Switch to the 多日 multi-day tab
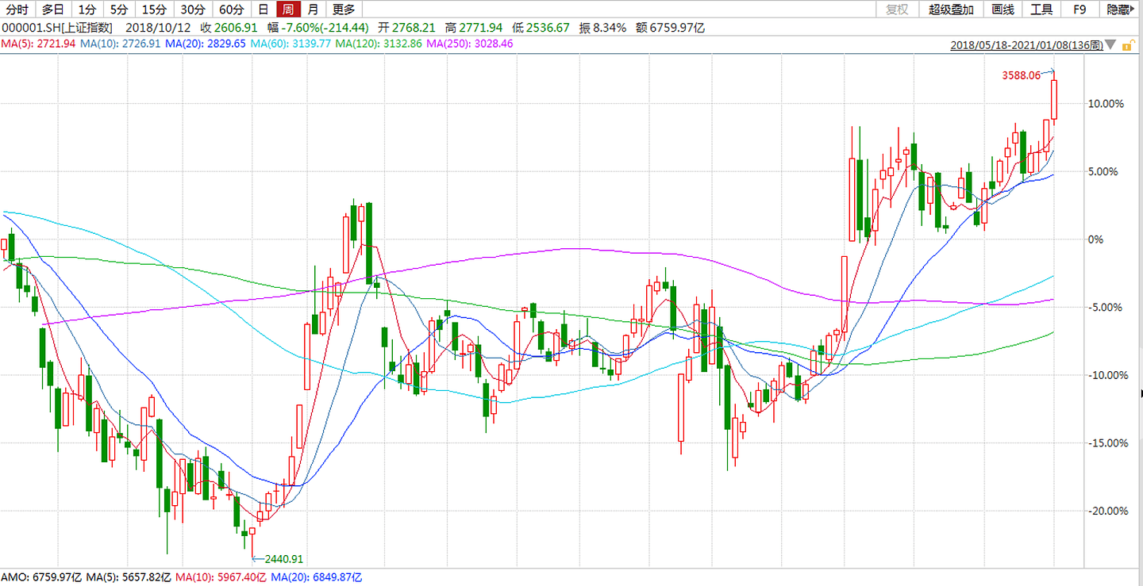 52,10
